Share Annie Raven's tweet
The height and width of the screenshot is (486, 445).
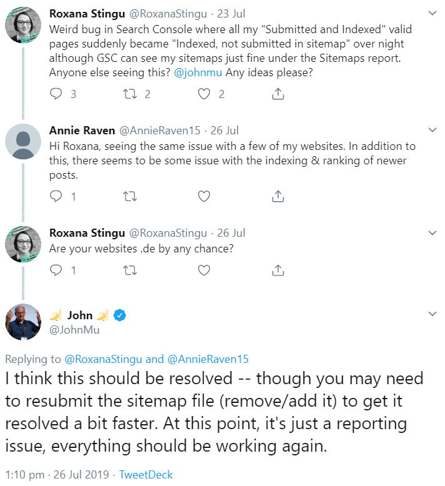click(279, 196)
